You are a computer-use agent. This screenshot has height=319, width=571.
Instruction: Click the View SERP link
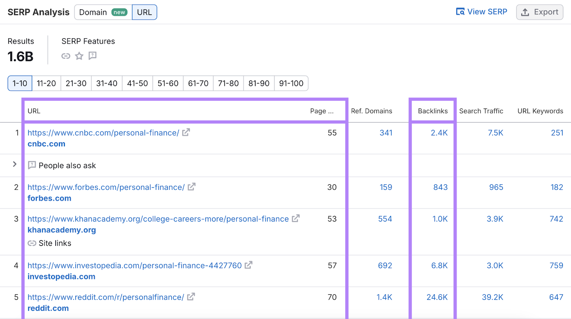pos(482,12)
